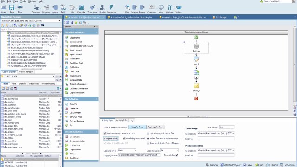Click Add to Project button
The height and width of the screenshot is (167, 297).
click(x=231, y=165)
